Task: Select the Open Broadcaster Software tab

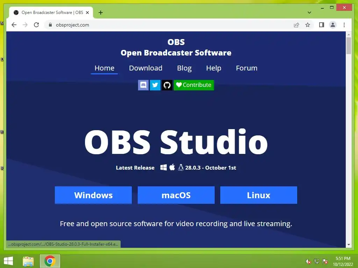Action: (x=51, y=13)
